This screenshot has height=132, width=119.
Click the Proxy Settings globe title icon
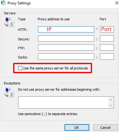[x=3, y=3]
